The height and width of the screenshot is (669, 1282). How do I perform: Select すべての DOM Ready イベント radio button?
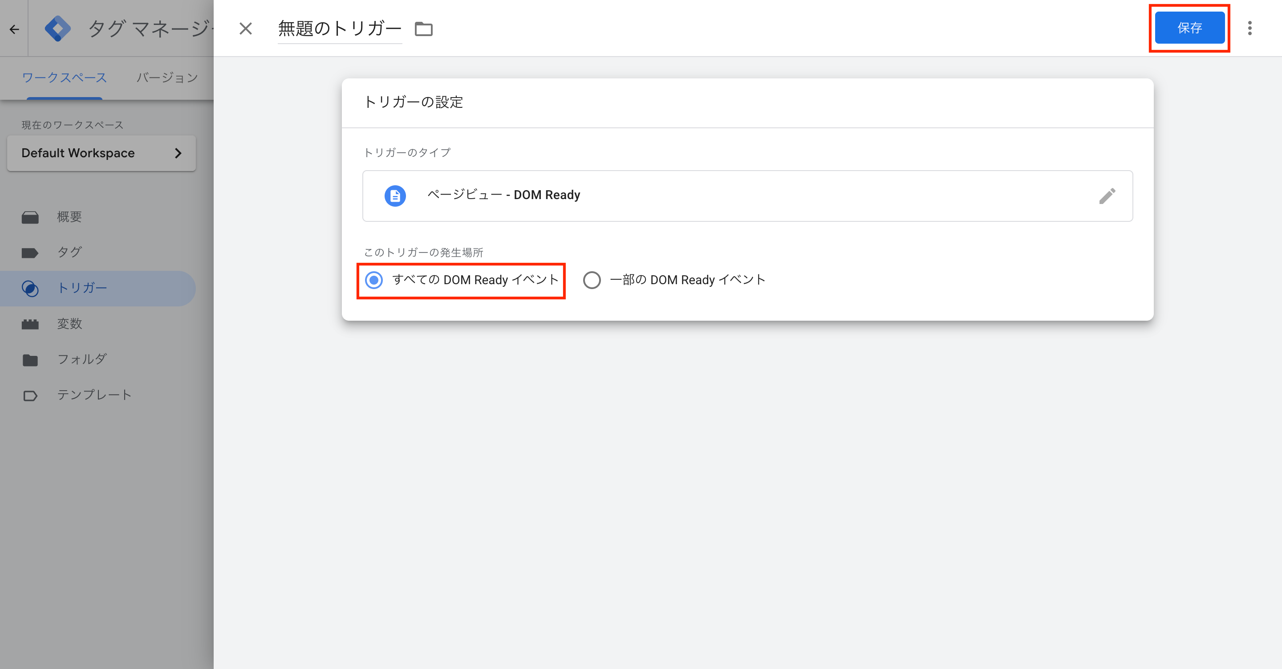coord(374,280)
